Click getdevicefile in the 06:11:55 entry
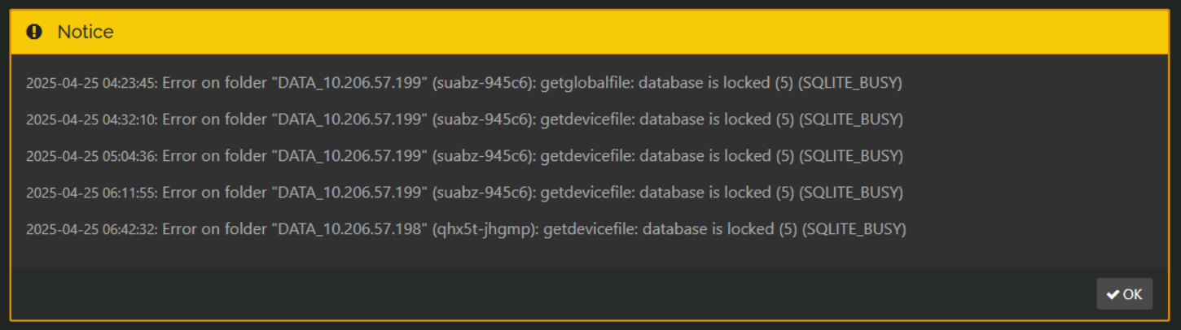 (x=586, y=193)
